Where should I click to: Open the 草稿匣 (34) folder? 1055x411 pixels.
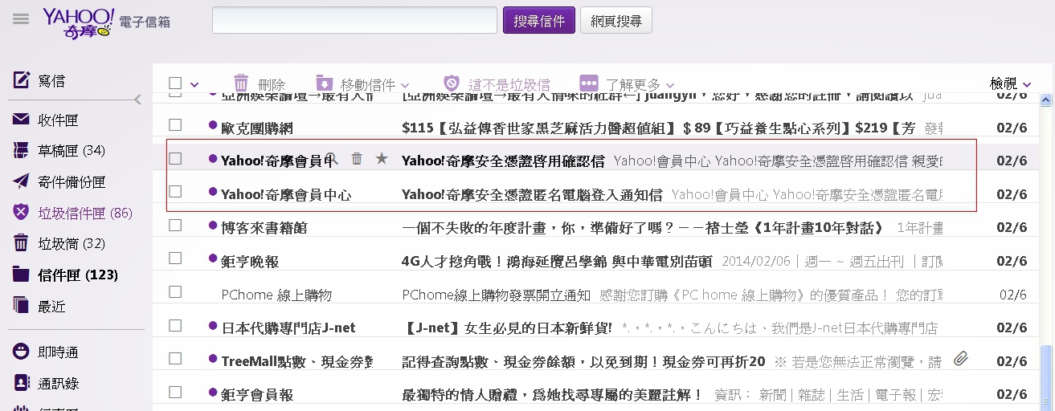click(x=72, y=151)
